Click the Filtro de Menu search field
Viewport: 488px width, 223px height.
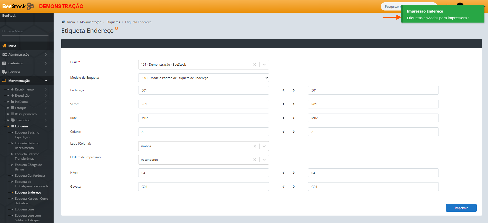point(25,31)
